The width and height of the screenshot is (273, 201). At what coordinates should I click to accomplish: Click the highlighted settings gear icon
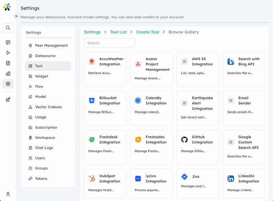(x=8, y=84)
